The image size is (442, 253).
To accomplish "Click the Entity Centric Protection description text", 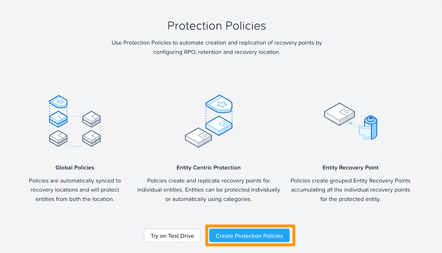I will [x=208, y=190].
